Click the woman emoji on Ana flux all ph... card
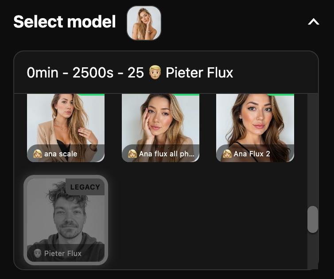 pos(132,154)
